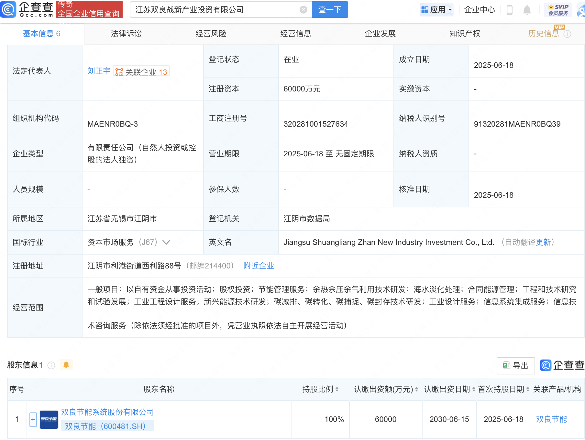The height and width of the screenshot is (440, 585).
Task: Open the notifications bell icon
Action: click(527, 10)
